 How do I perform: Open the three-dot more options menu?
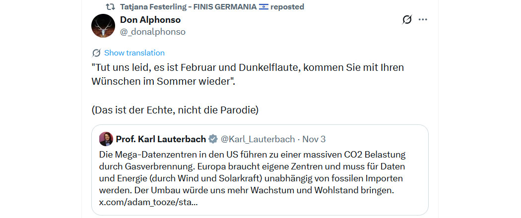[x=423, y=20]
